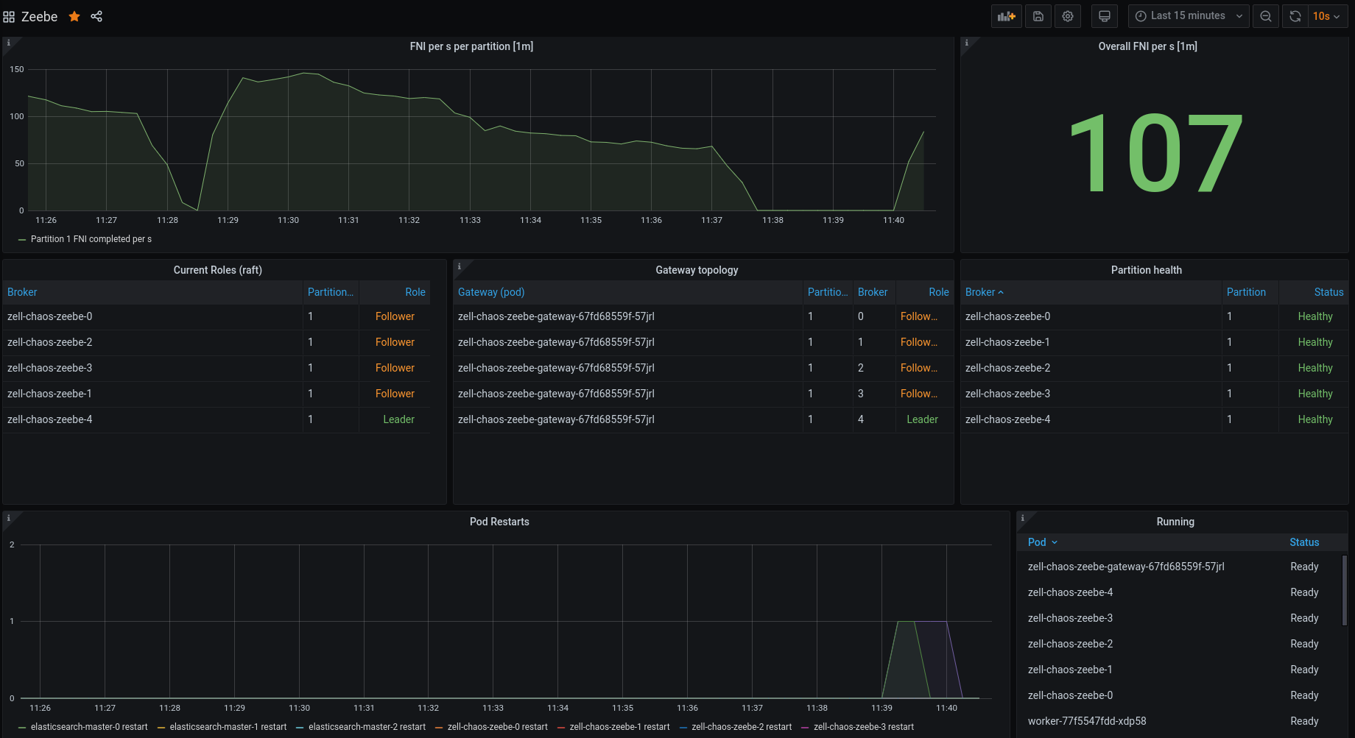Select zell-chaos-zeebe-4 in Current Roles table

coord(49,419)
